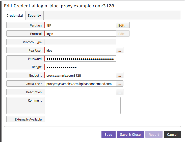Open the Description ellipsis button
Viewport: 185px width, 142px height.
point(120,92)
